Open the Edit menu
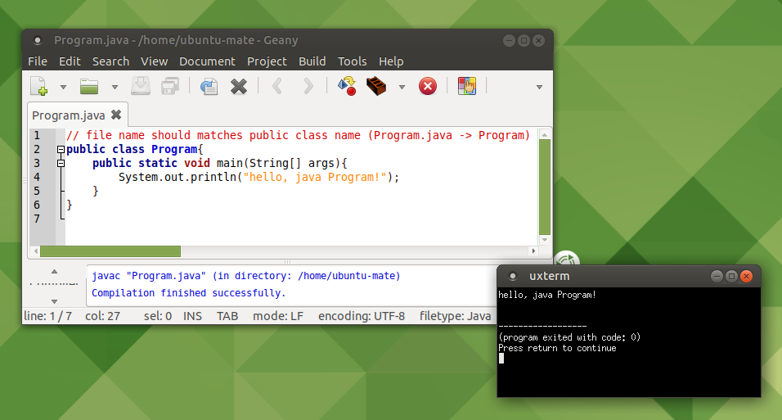 (70, 61)
